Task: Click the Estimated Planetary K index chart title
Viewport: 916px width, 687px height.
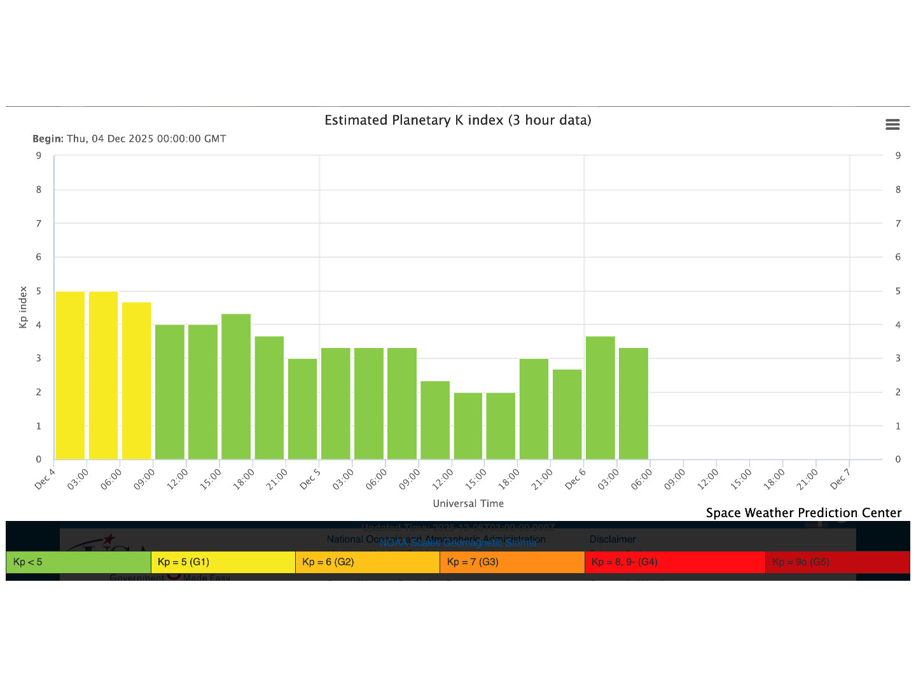Action: pyautogui.click(x=457, y=120)
